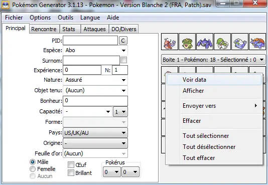Click the N level input field

coord(120,70)
